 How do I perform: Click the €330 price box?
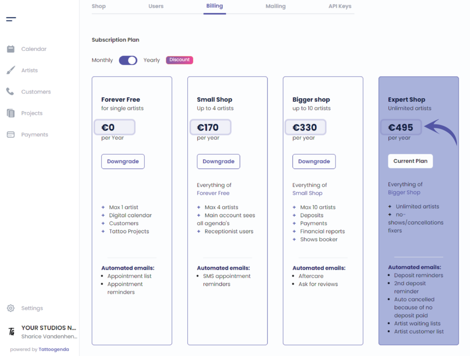305,128
